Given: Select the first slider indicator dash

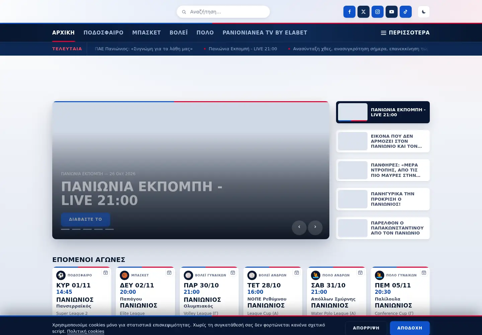Looking at the screenshot, I should (x=65, y=229).
